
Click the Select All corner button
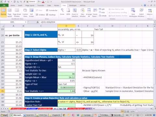(2, 26)
